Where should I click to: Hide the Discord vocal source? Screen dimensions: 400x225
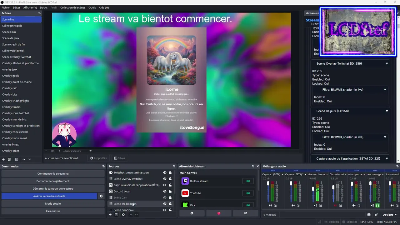click(x=165, y=191)
